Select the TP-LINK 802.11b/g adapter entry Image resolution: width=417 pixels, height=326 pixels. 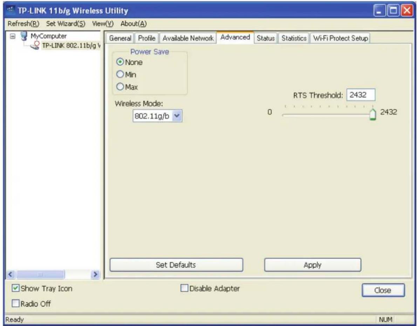(71, 46)
